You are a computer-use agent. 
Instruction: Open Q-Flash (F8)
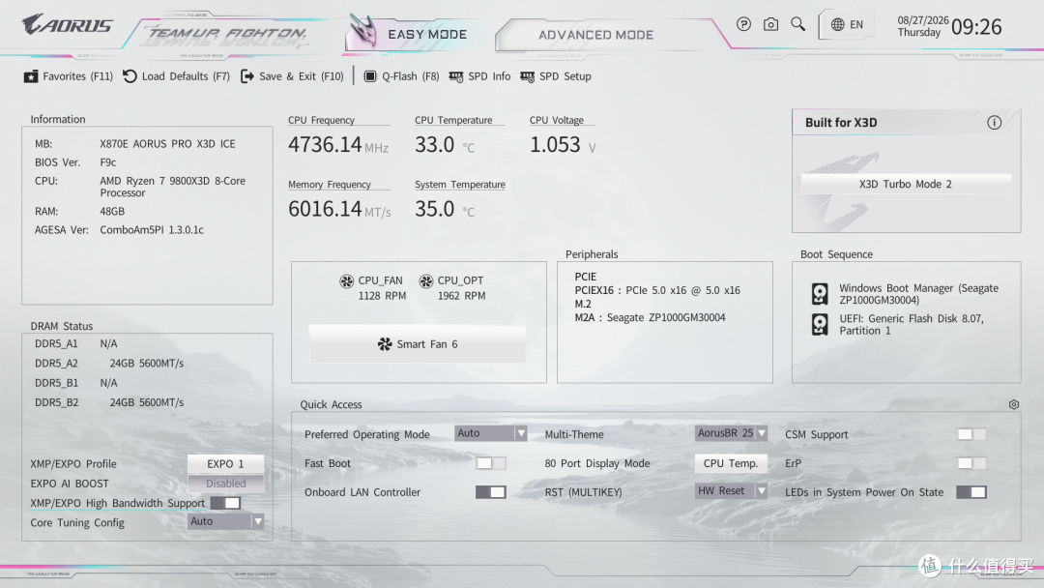401,76
